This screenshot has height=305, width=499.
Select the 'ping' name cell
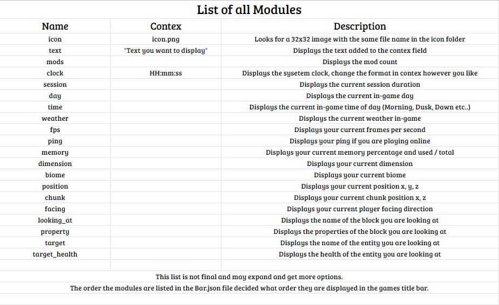tap(55, 141)
